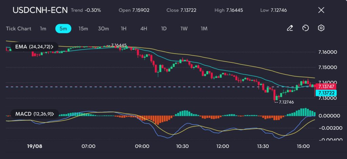Select the 1M monthly timeframe
Viewport: 347px width, 159px height.
(204, 29)
